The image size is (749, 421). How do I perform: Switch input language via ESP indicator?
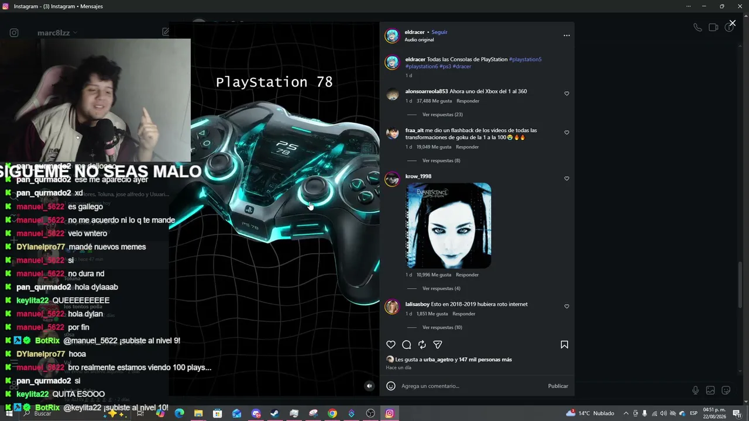point(693,413)
